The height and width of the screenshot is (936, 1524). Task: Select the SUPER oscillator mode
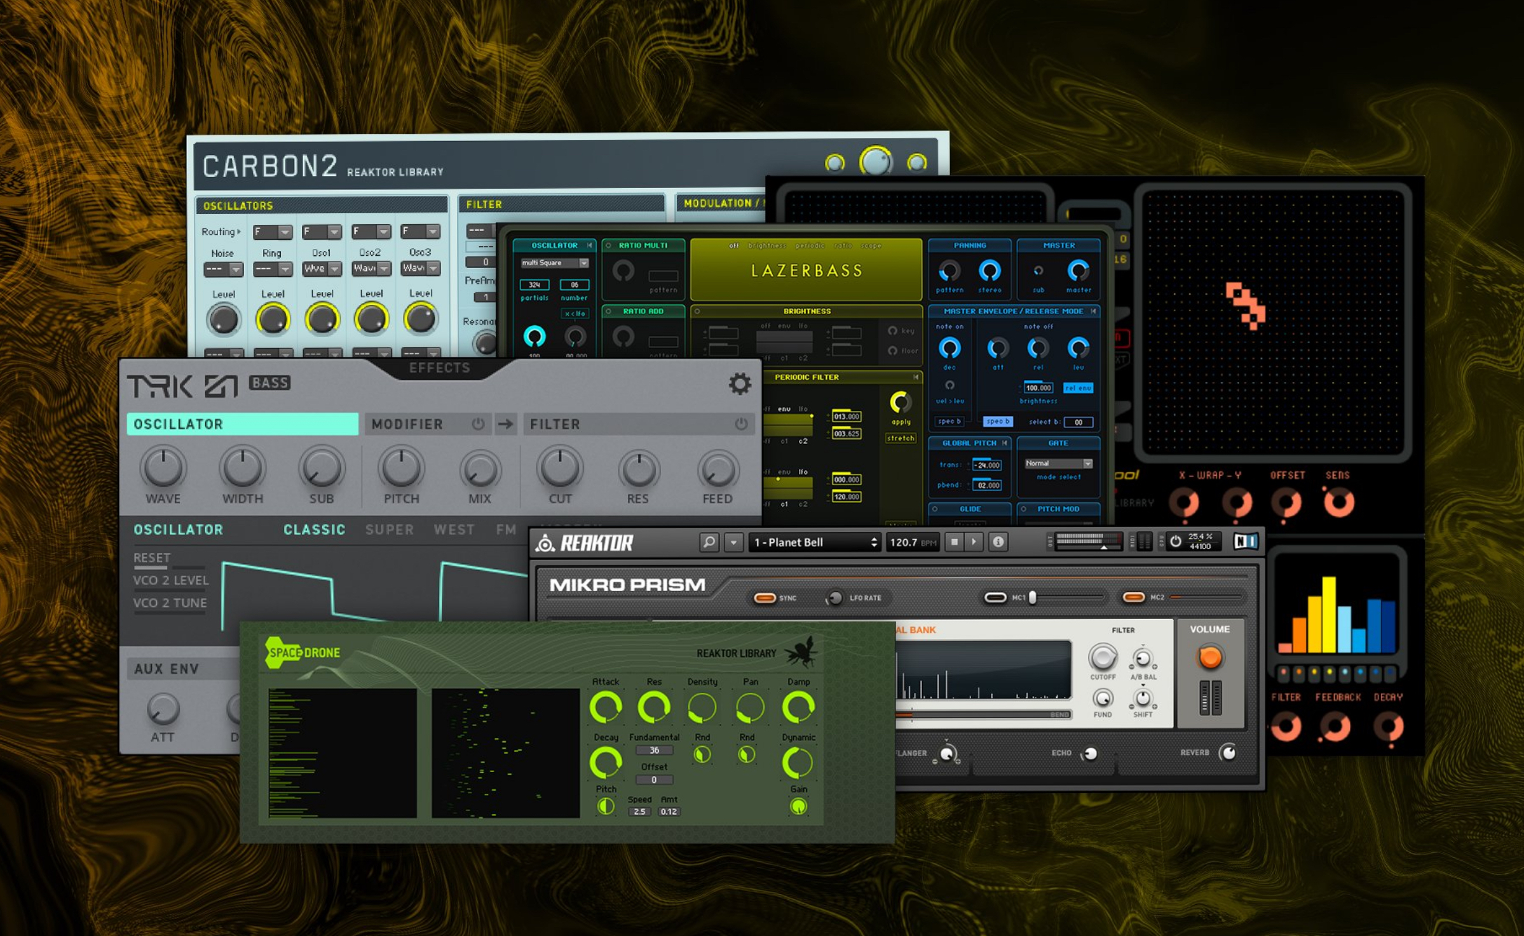coord(389,530)
